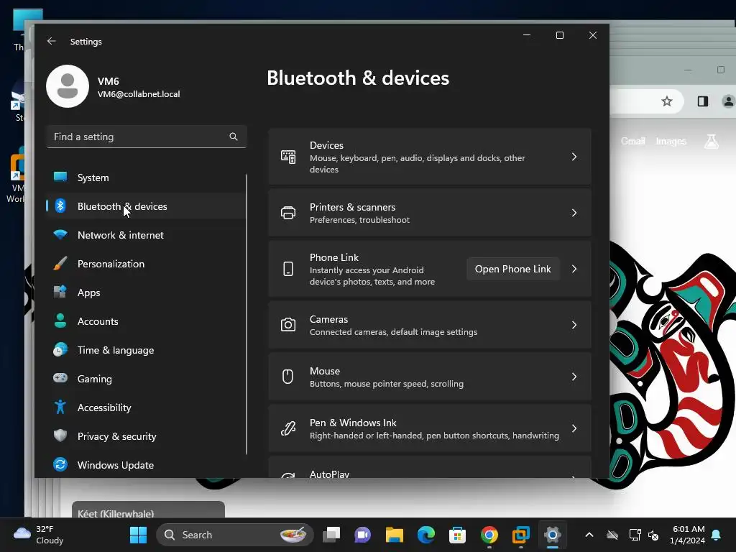Viewport: 736px width, 552px height.
Task: Go to Personalization settings
Action: pos(145,264)
